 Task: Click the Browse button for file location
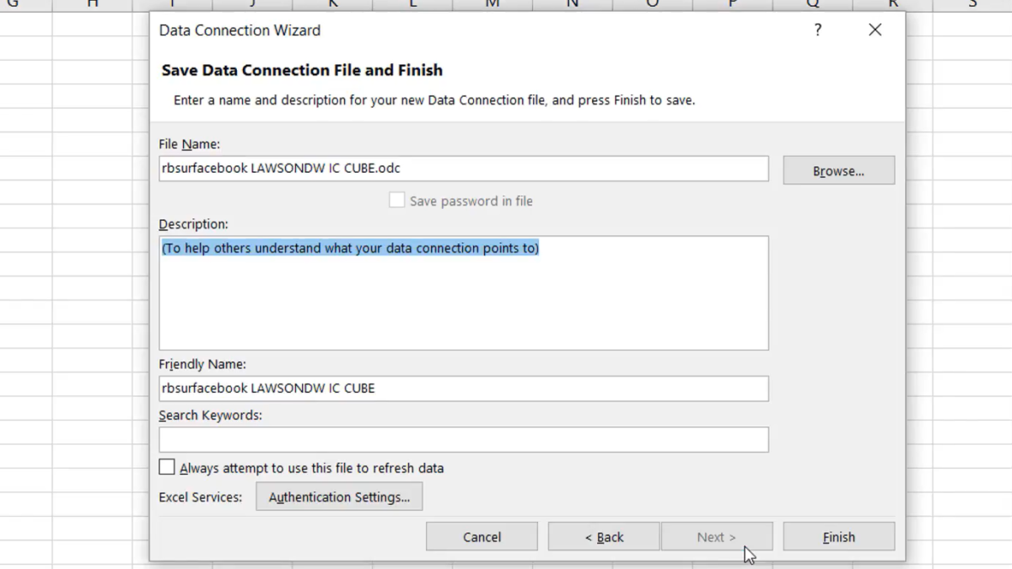coord(837,170)
